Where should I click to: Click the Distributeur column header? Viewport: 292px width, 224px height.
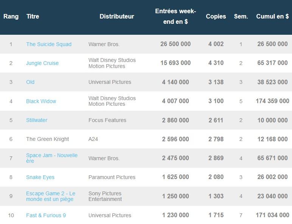pyautogui.click(x=117, y=16)
